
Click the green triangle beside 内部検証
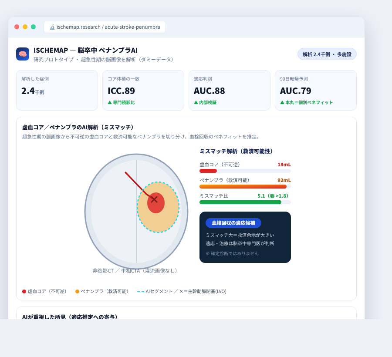pyautogui.click(x=196, y=102)
